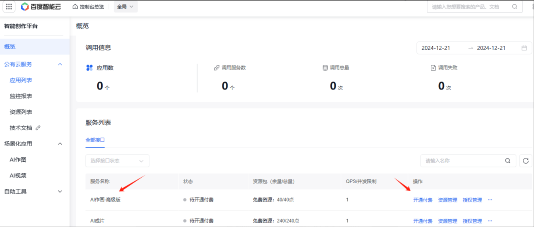Click the 免费资源：40/40点 cell
Viewport: 534px width, 227px height.
tap(273, 200)
